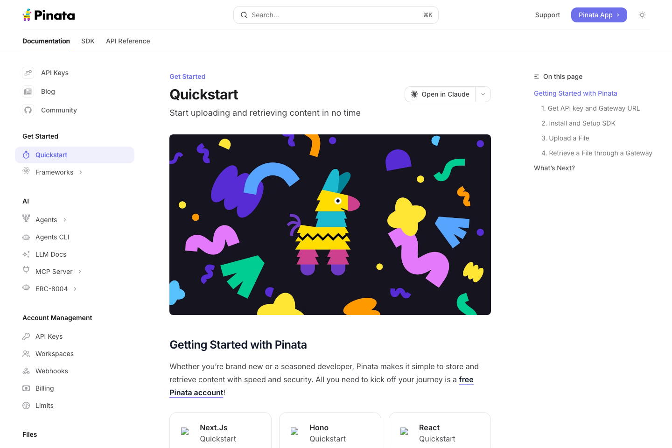Toggle the dark mode sun icon
The image size is (672, 448).
pyautogui.click(x=642, y=15)
